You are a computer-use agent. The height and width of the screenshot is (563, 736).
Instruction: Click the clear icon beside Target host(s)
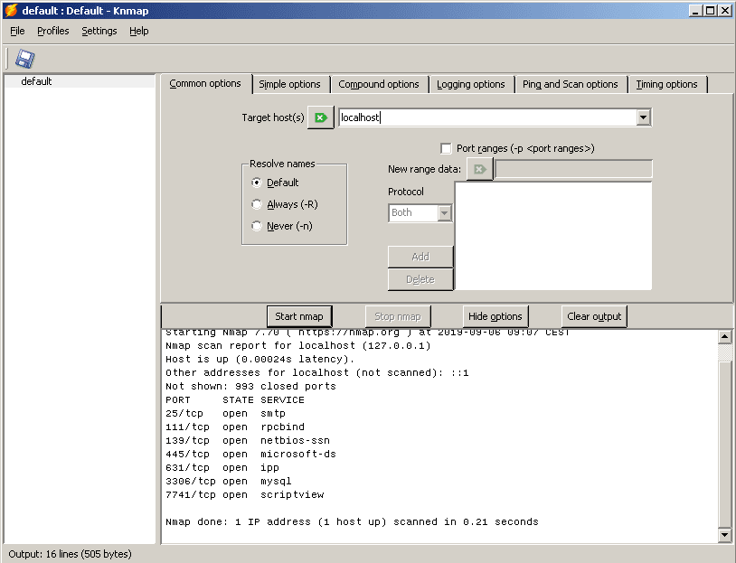[x=320, y=117]
